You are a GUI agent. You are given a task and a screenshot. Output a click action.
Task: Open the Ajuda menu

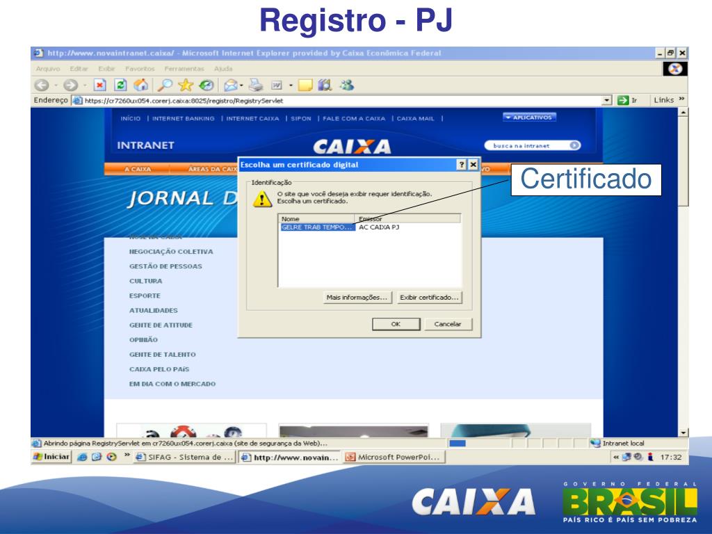(x=223, y=69)
